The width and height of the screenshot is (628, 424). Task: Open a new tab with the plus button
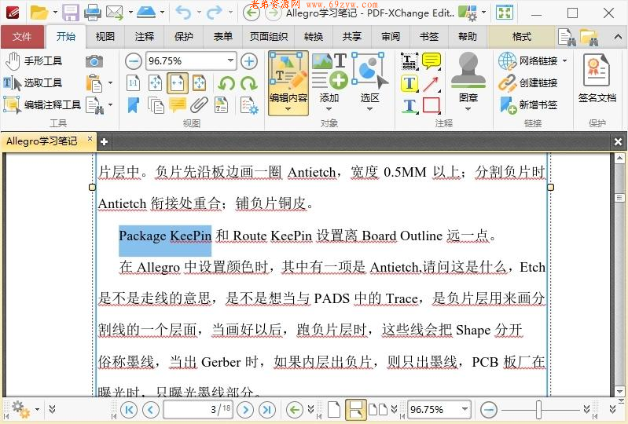click(x=104, y=141)
